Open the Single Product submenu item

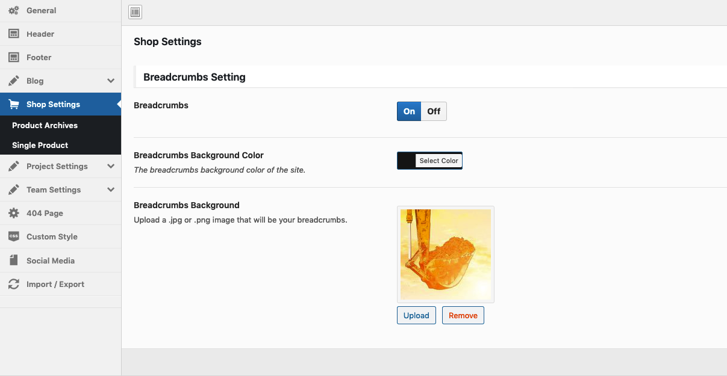(x=40, y=145)
